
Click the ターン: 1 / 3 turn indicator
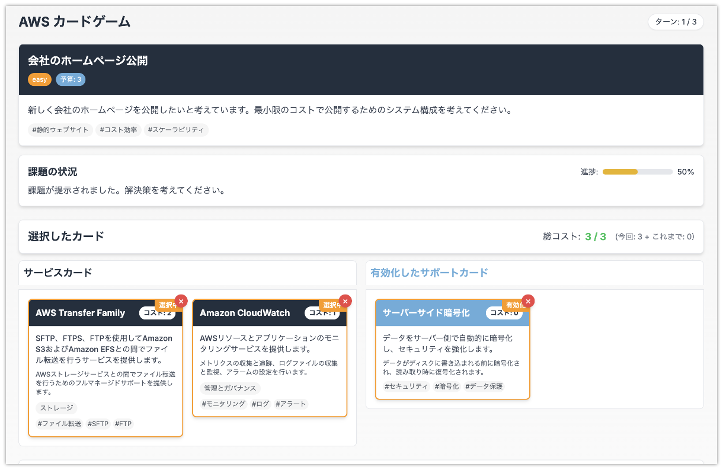[x=676, y=22]
